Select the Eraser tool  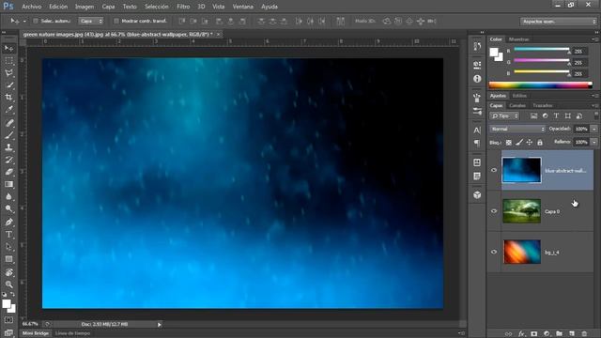[x=8, y=172]
